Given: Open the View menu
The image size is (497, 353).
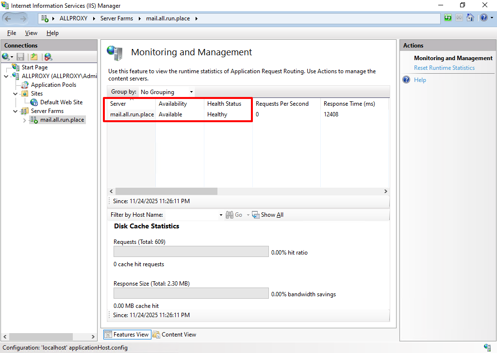Looking at the screenshot, I should pyautogui.click(x=31, y=33).
